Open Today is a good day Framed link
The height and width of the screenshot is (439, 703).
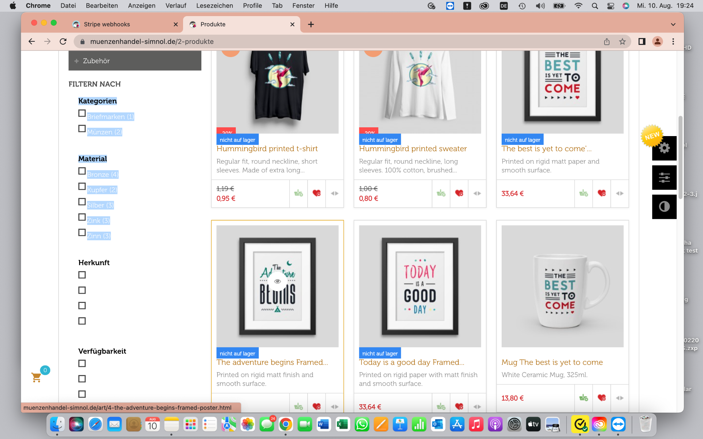(411, 362)
